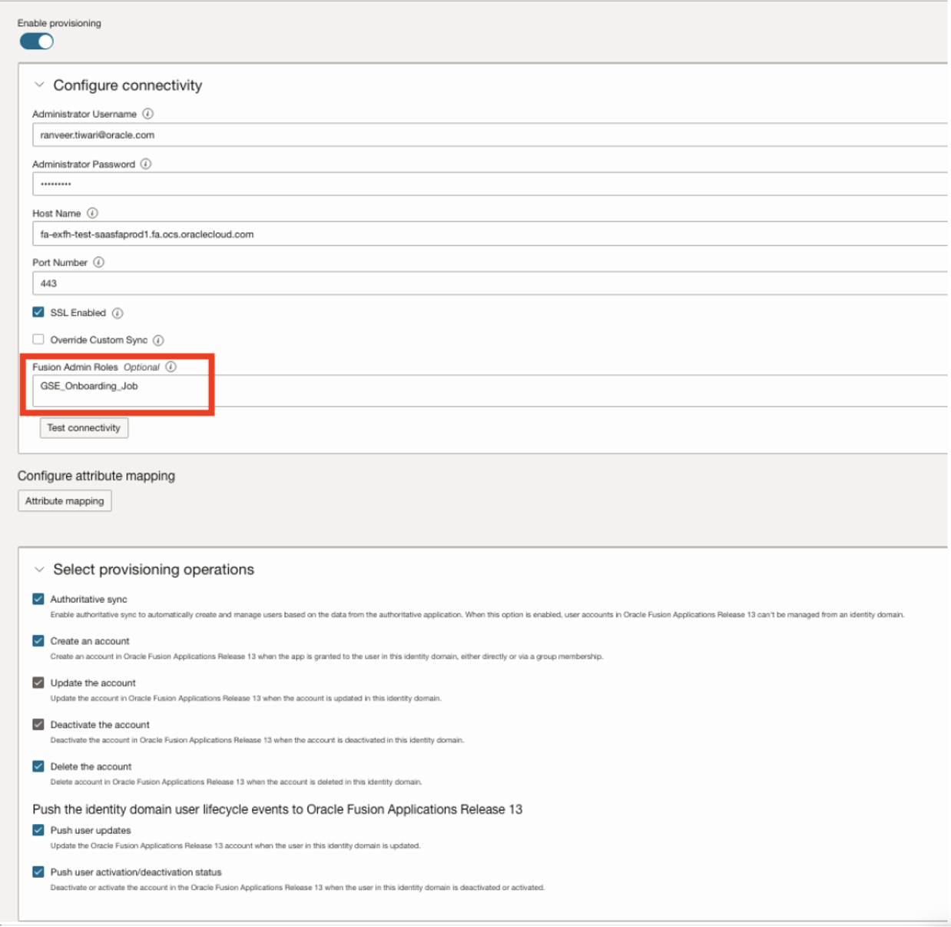Click the Test connectivity button

coord(84,427)
